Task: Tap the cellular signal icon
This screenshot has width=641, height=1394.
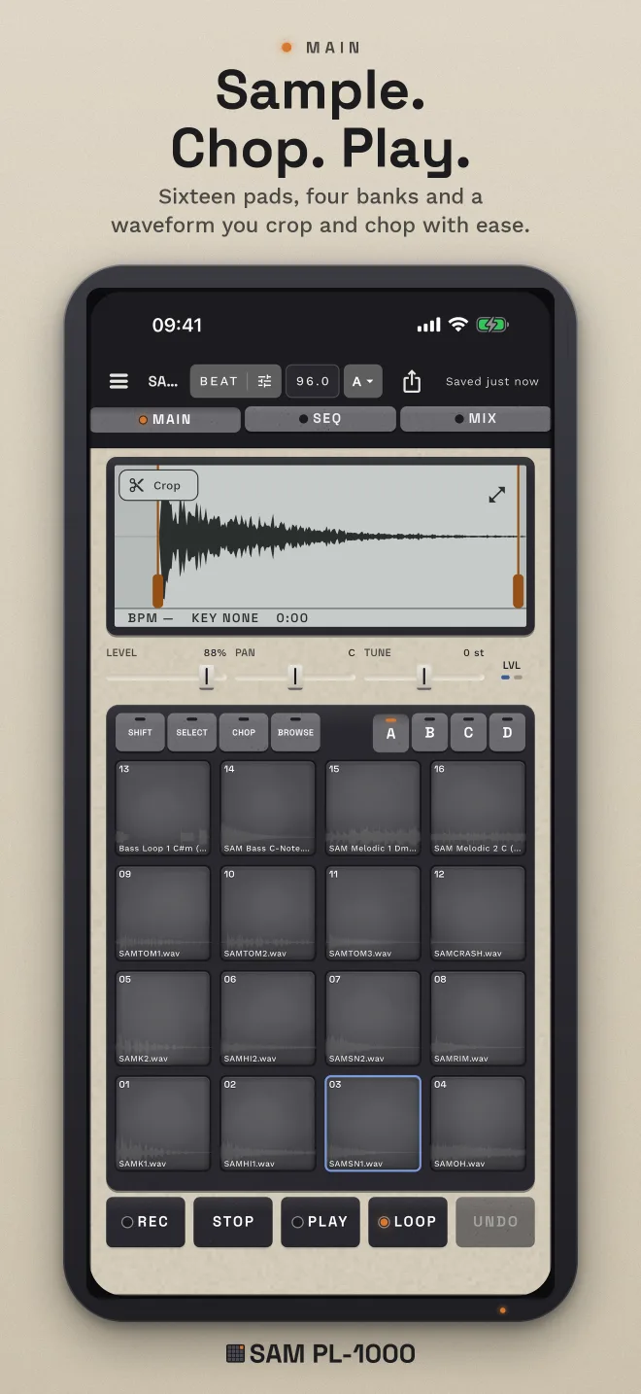Action: coord(428,326)
